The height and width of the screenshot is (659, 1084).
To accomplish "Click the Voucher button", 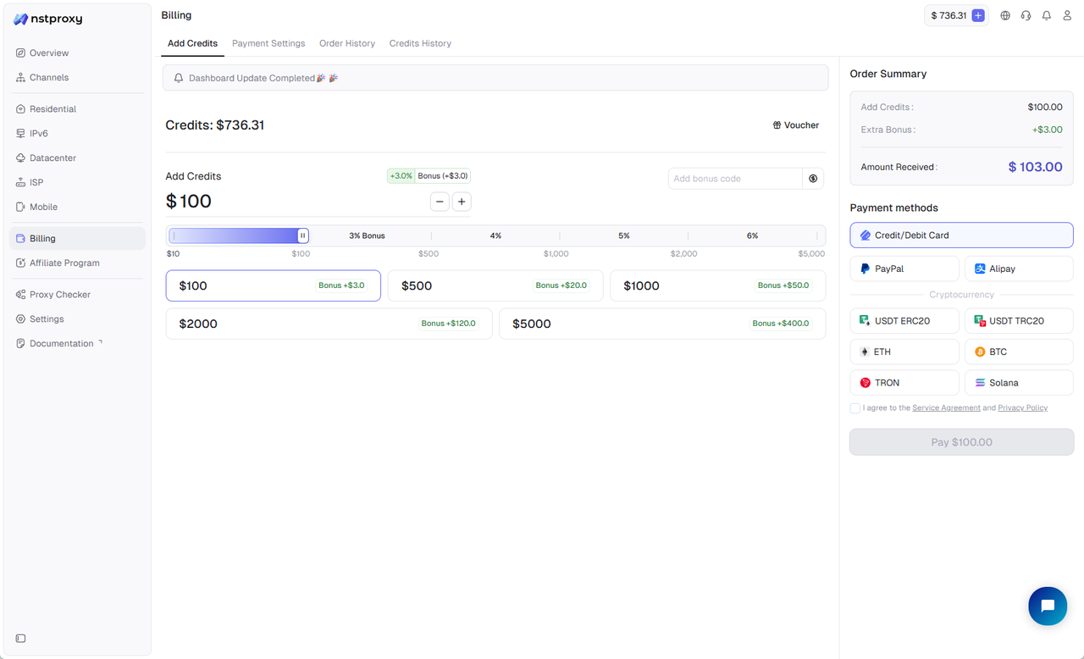I will click(x=795, y=125).
